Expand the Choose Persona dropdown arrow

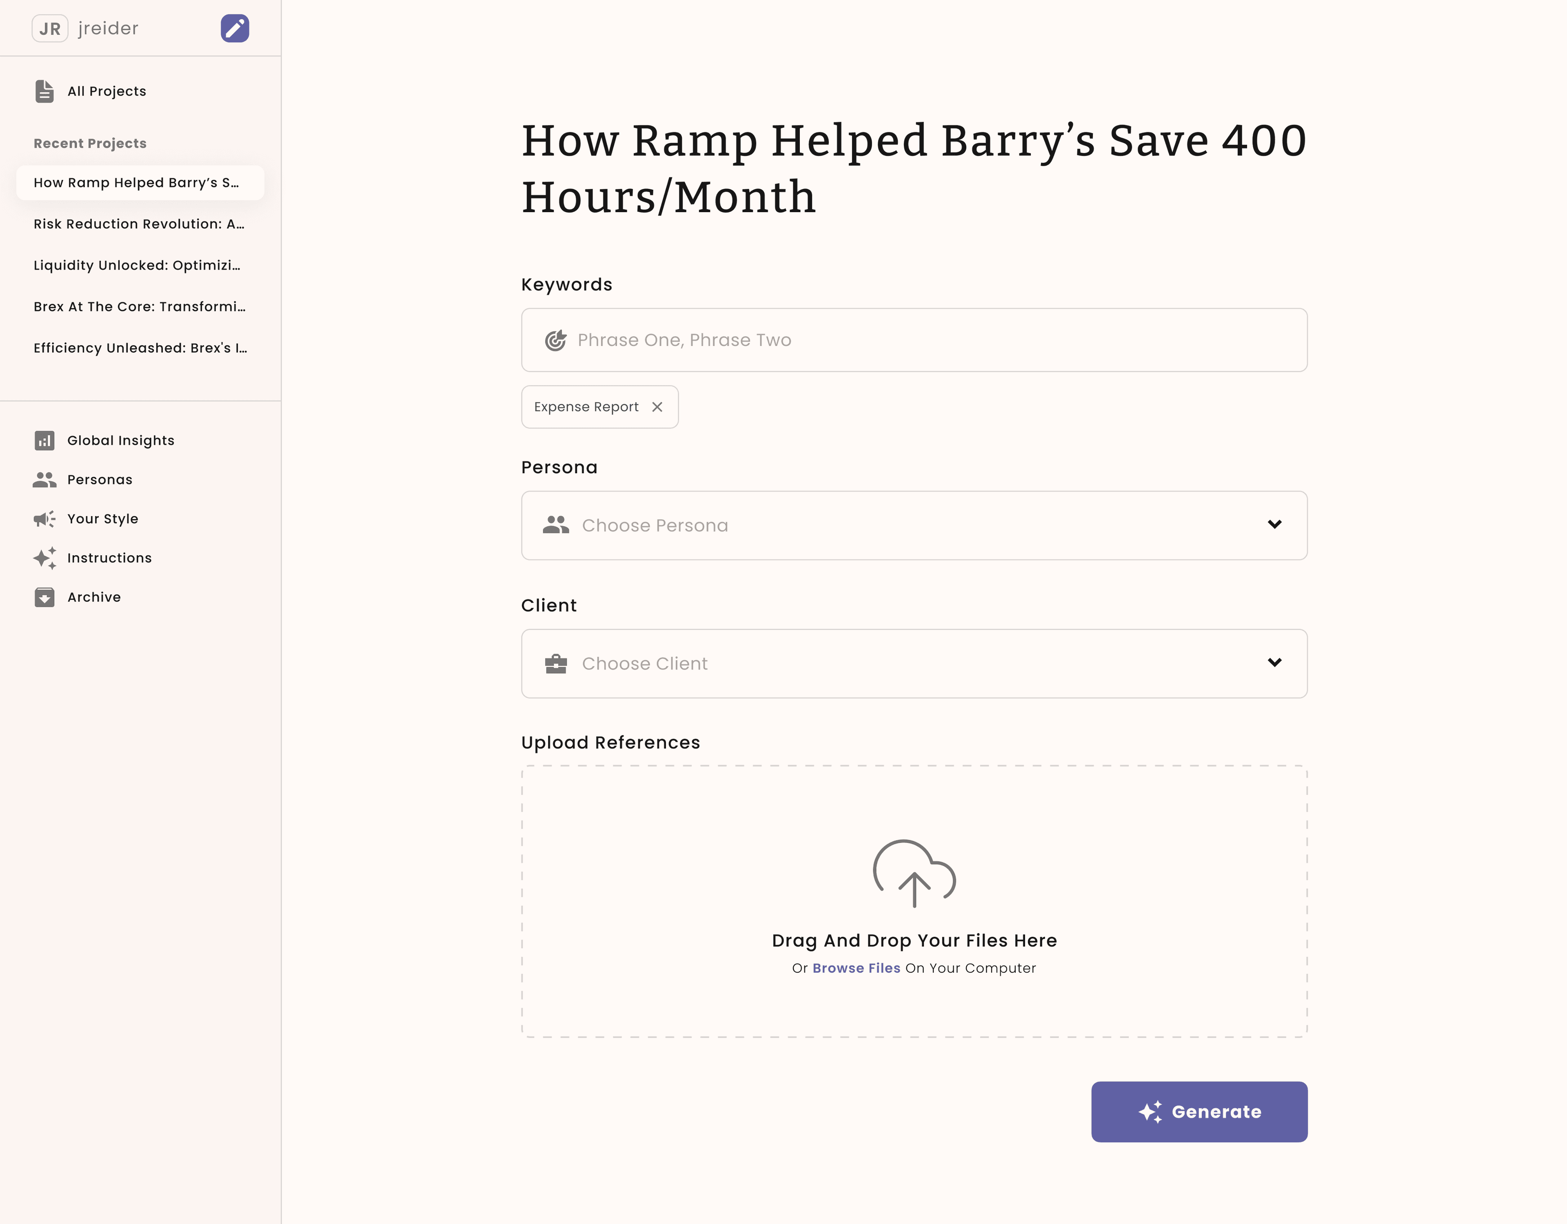click(1274, 524)
